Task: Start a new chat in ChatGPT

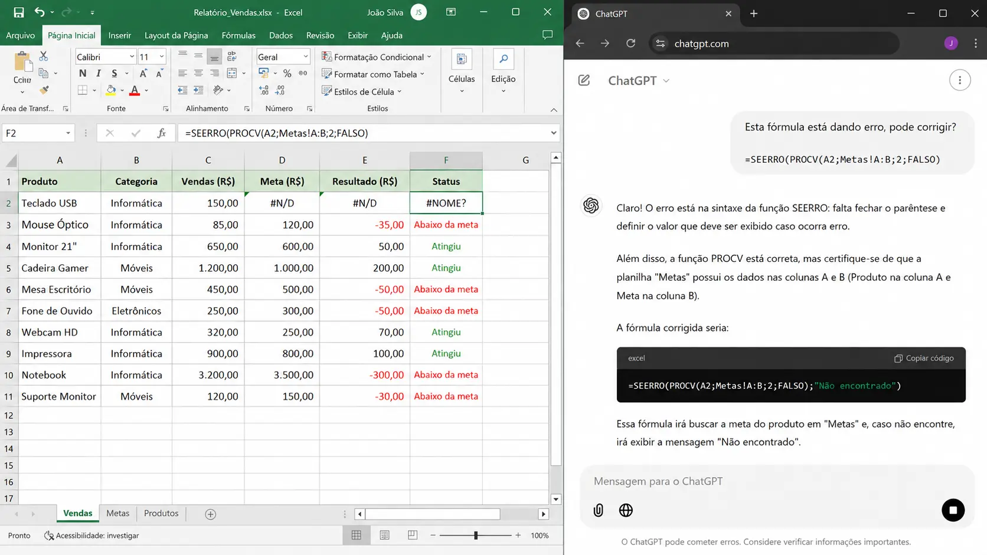Action: [x=584, y=80]
